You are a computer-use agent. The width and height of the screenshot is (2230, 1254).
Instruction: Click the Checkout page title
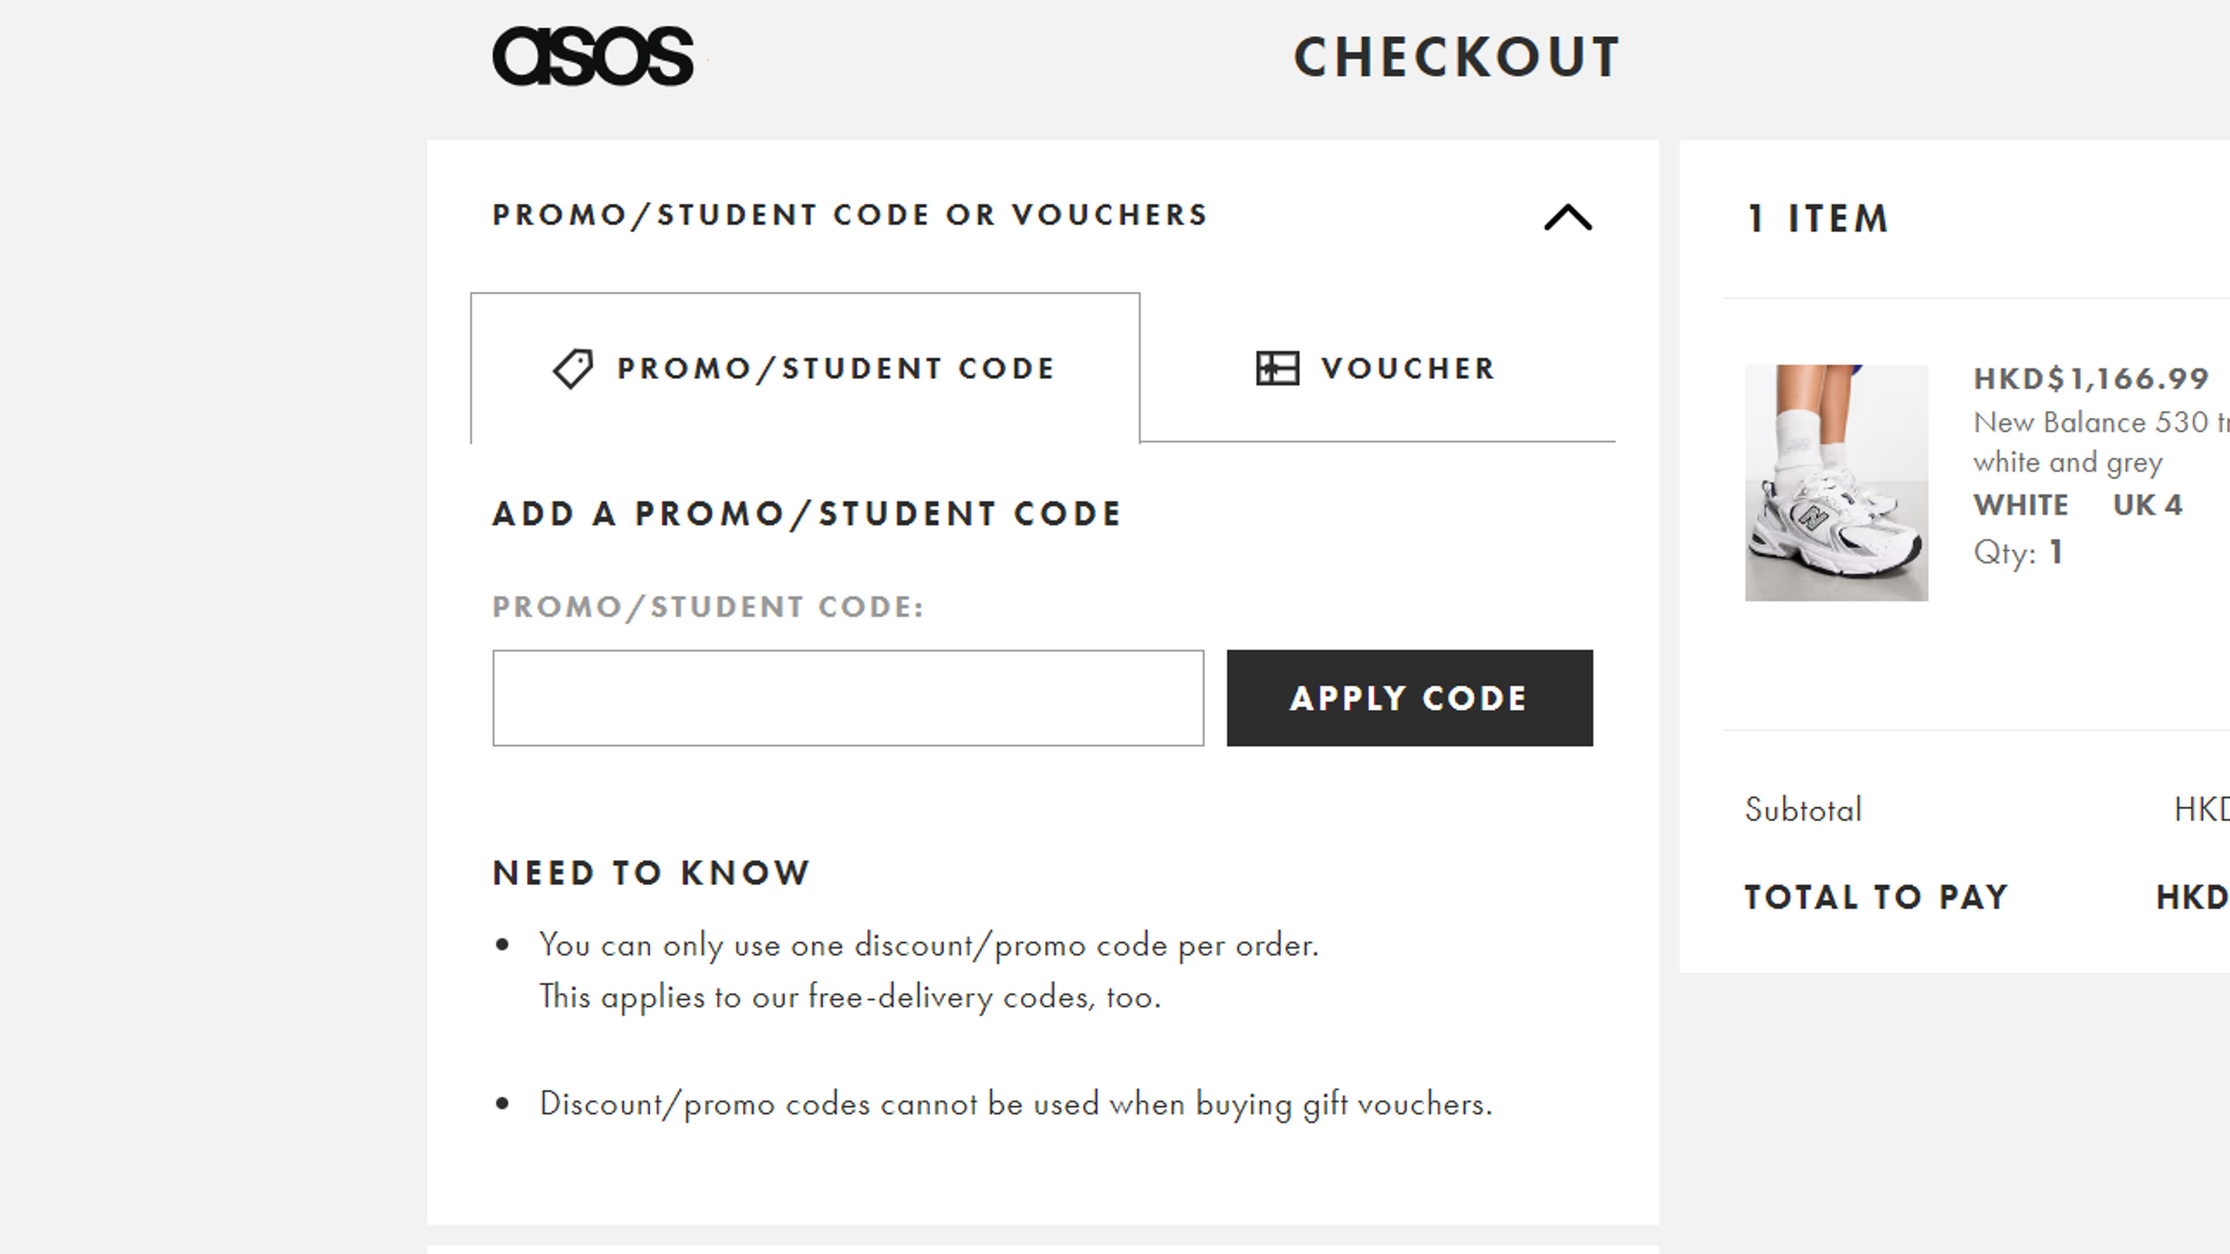1456,58
